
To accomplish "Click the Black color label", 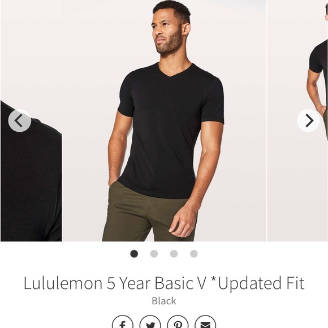I will tap(164, 301).
